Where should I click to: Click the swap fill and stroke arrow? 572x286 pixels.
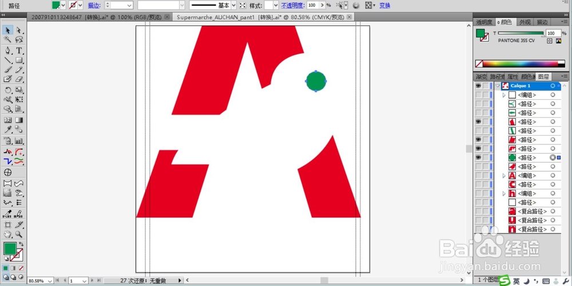(21, 244)
